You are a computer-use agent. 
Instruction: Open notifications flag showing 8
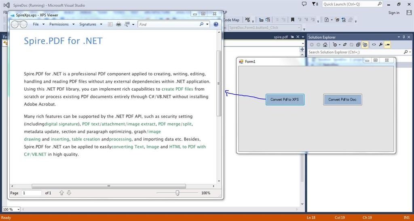(x=315, y=4)
